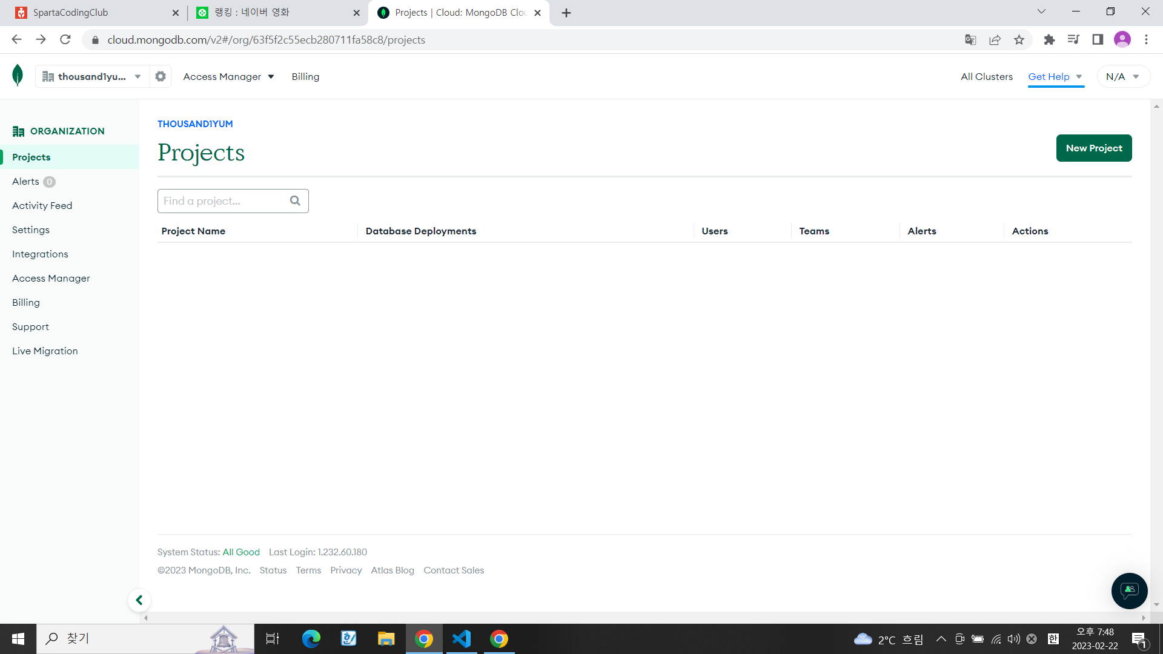Viewport: 1163px width, 654px height.
Task: Reload the current page
Action: pyautogui.click(x=65, y=40)
